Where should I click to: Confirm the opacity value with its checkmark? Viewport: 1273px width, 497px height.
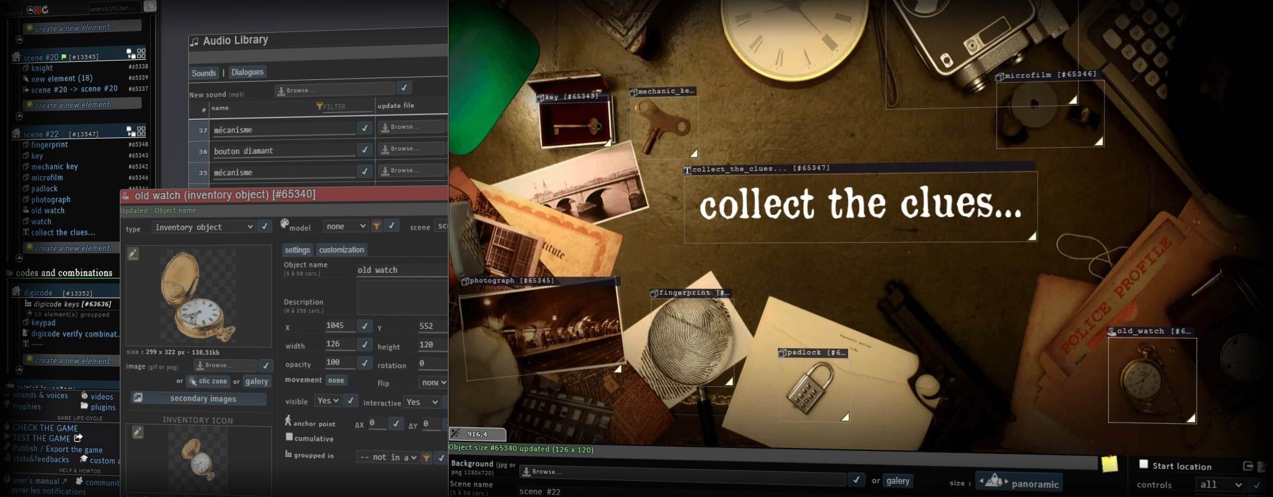tap(364, 363)
